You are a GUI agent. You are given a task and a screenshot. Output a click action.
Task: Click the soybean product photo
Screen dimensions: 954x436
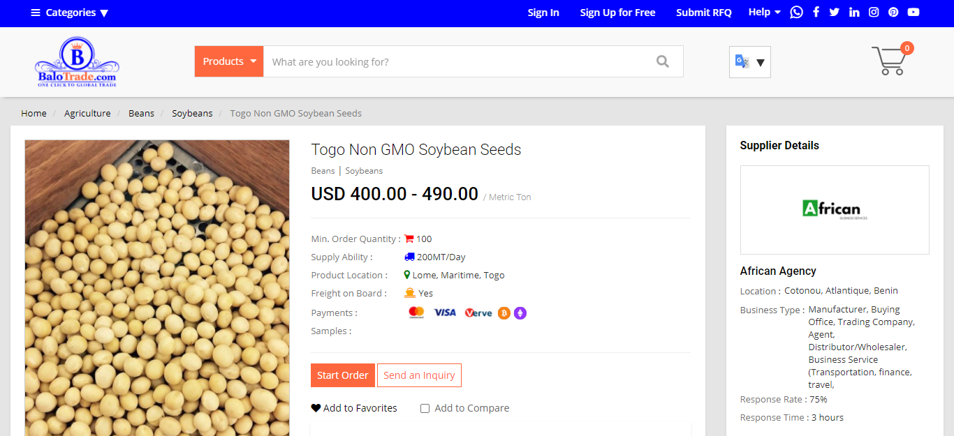point(157,288)
